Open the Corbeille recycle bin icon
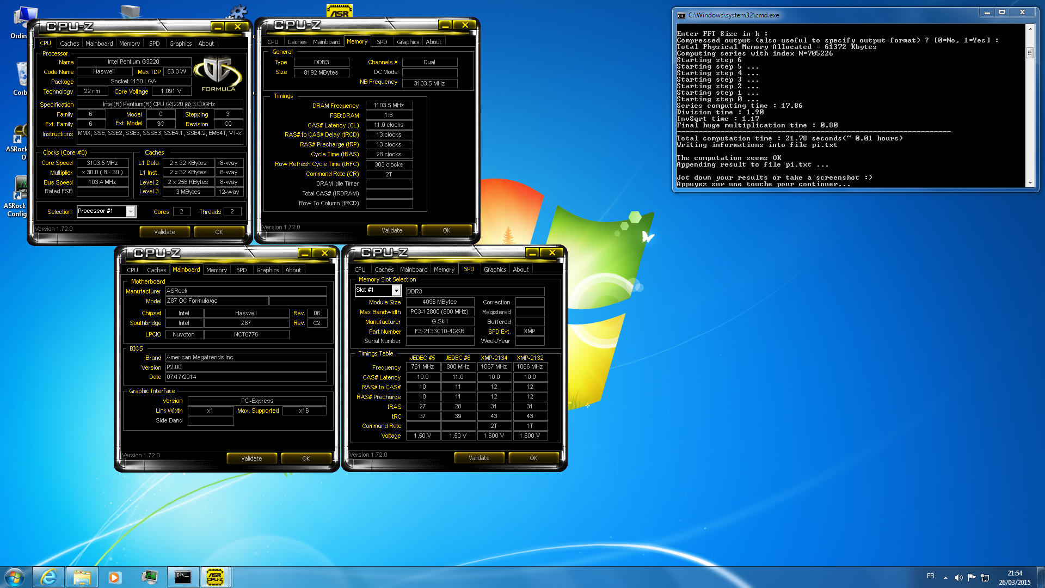Screen dimensions: 1045x588 (20, 78)
